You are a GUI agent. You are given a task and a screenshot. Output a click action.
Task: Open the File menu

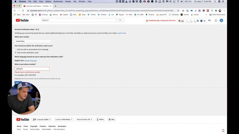point(30,1)
